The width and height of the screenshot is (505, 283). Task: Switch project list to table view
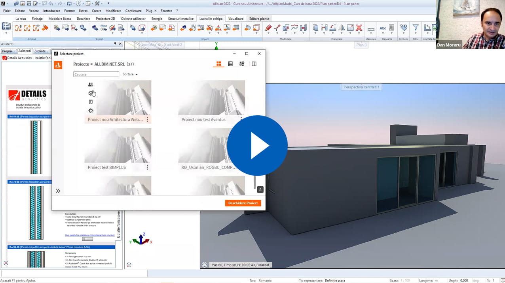click(x=230, y=64)
